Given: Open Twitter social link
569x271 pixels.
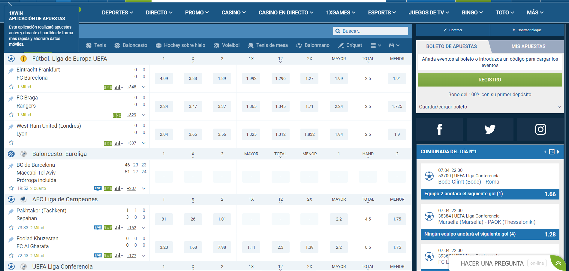Looking at the screenshot, I should pos(490,129).
